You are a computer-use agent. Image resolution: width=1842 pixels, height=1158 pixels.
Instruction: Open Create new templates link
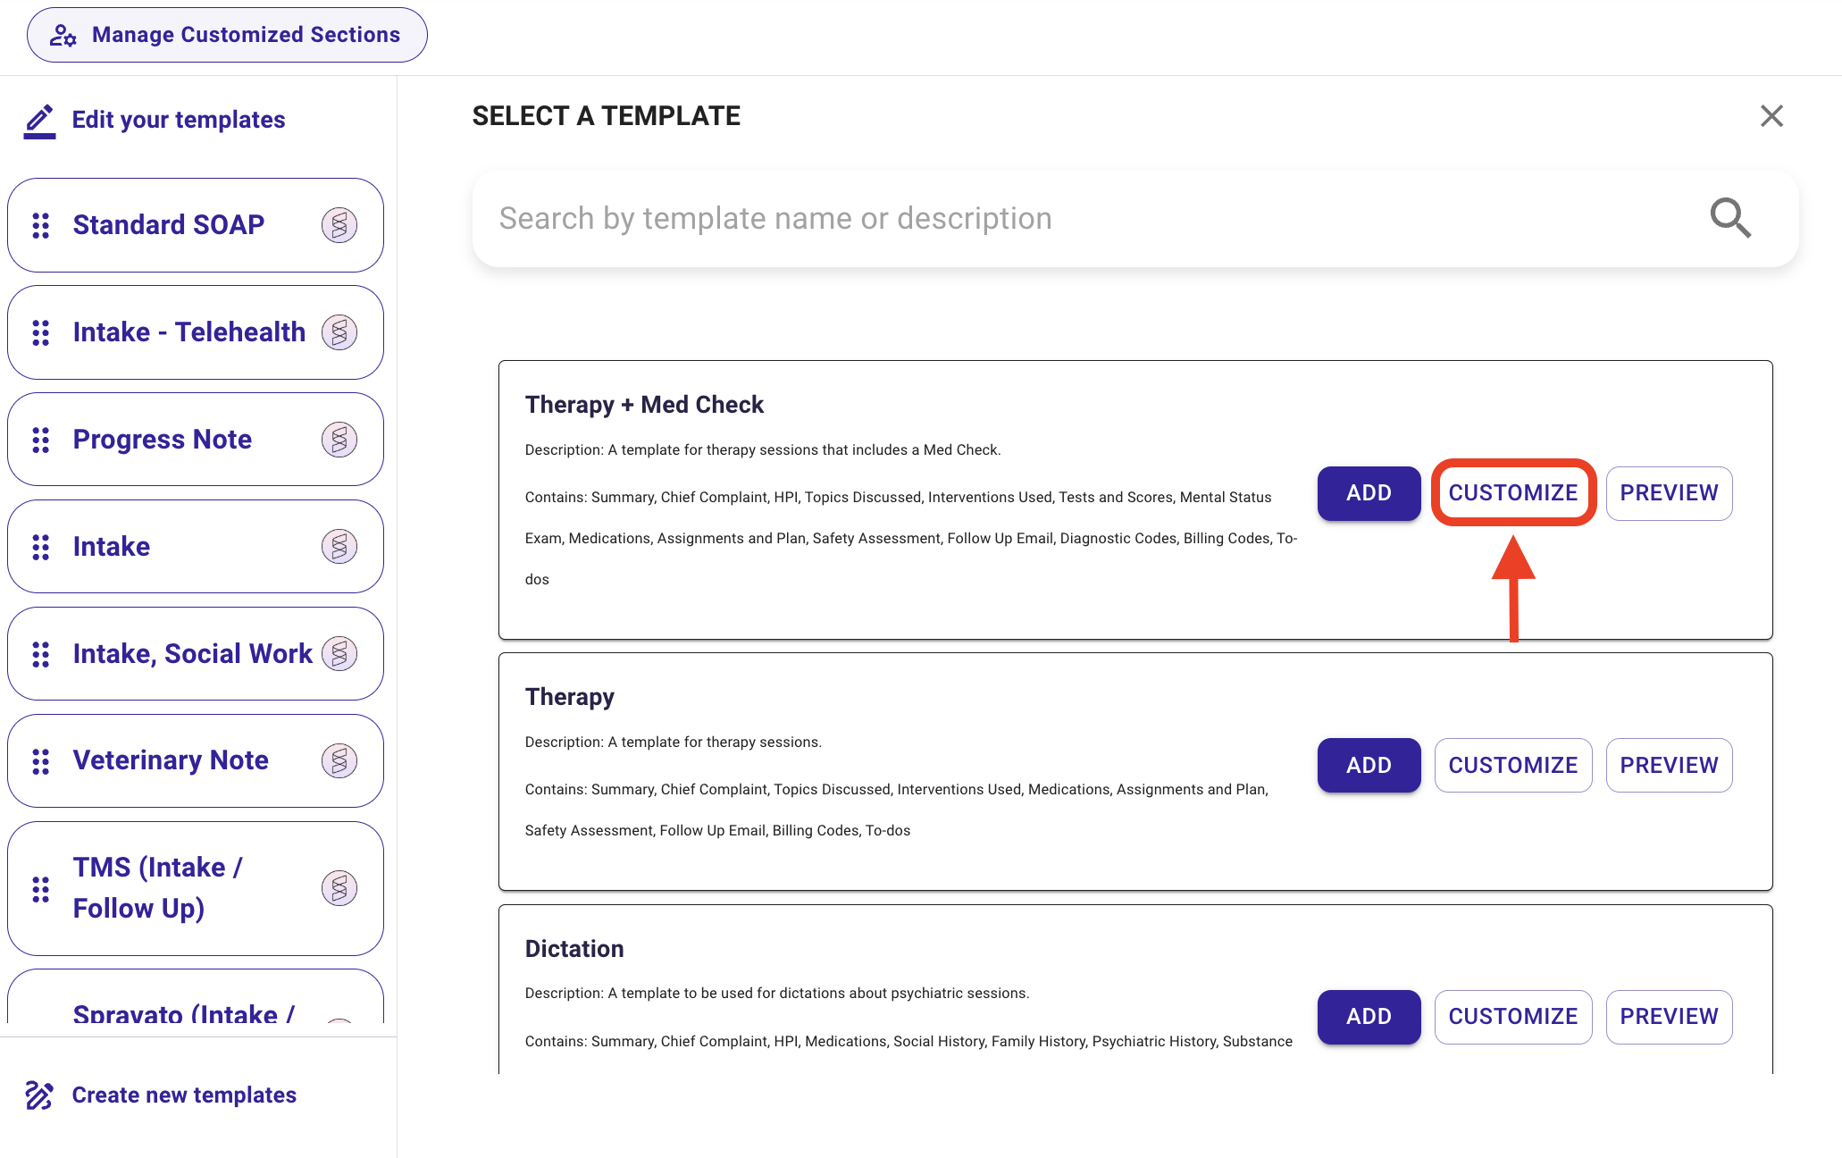click(184, 1095)
